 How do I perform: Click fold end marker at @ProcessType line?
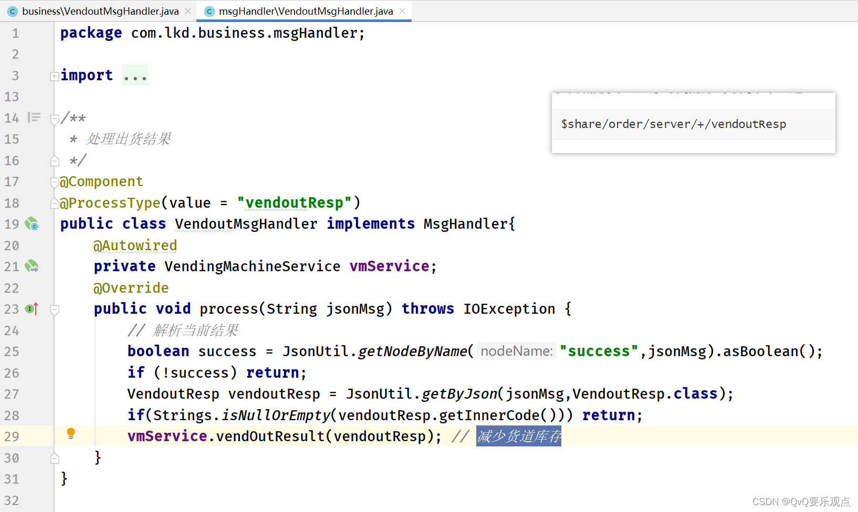coord(54,203)
